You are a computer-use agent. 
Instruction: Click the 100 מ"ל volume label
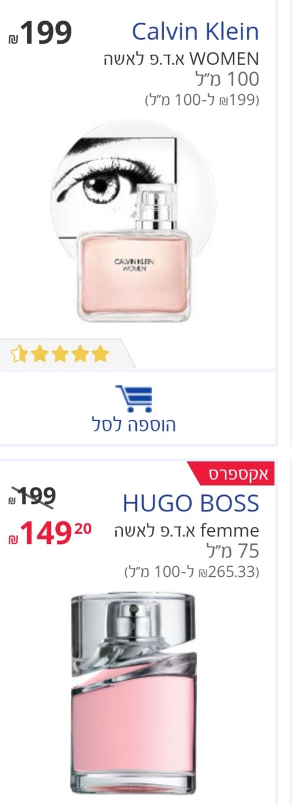[228, 79]
